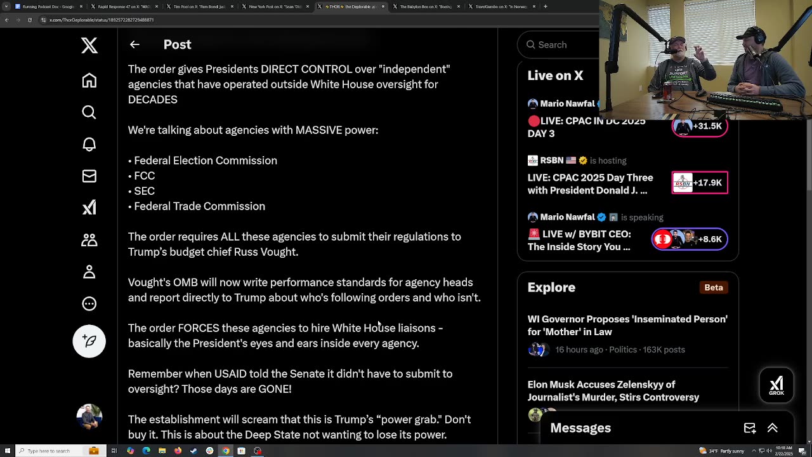Reload the page

[29, 20]
